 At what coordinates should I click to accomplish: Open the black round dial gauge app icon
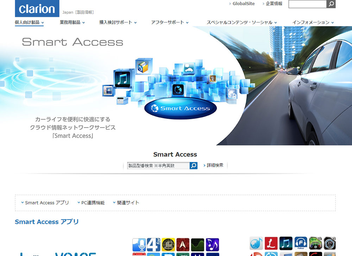tap(330, 243)
